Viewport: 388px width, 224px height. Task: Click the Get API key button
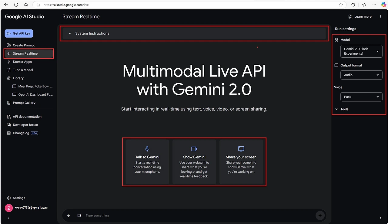[x=19, y=33]
